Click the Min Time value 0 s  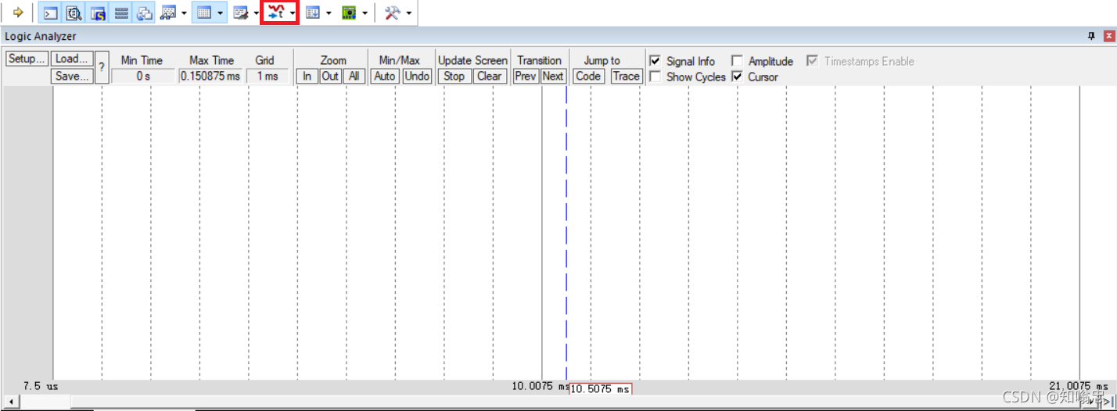tap(143, 76)
